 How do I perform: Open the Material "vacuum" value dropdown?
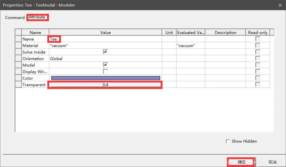(105, 45)
